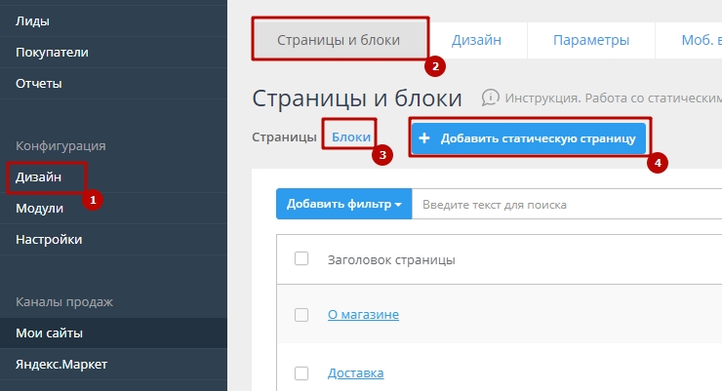Select the header checkbox for all pages

(x=301, y=258)
